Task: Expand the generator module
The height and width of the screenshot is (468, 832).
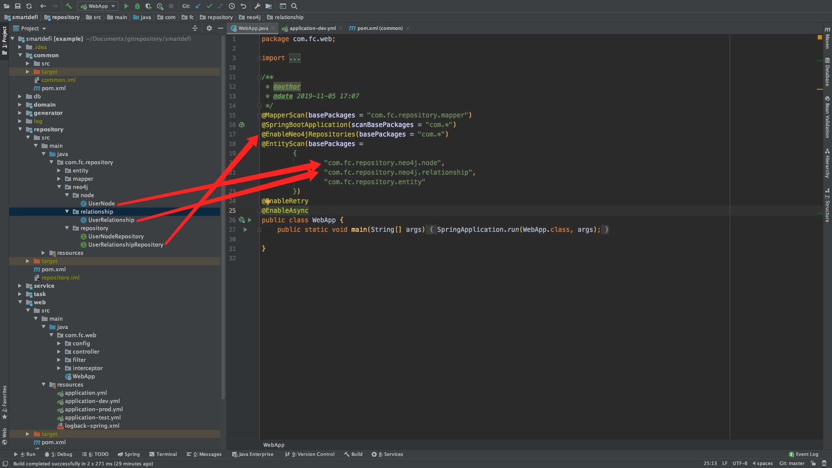Action: 20,113
